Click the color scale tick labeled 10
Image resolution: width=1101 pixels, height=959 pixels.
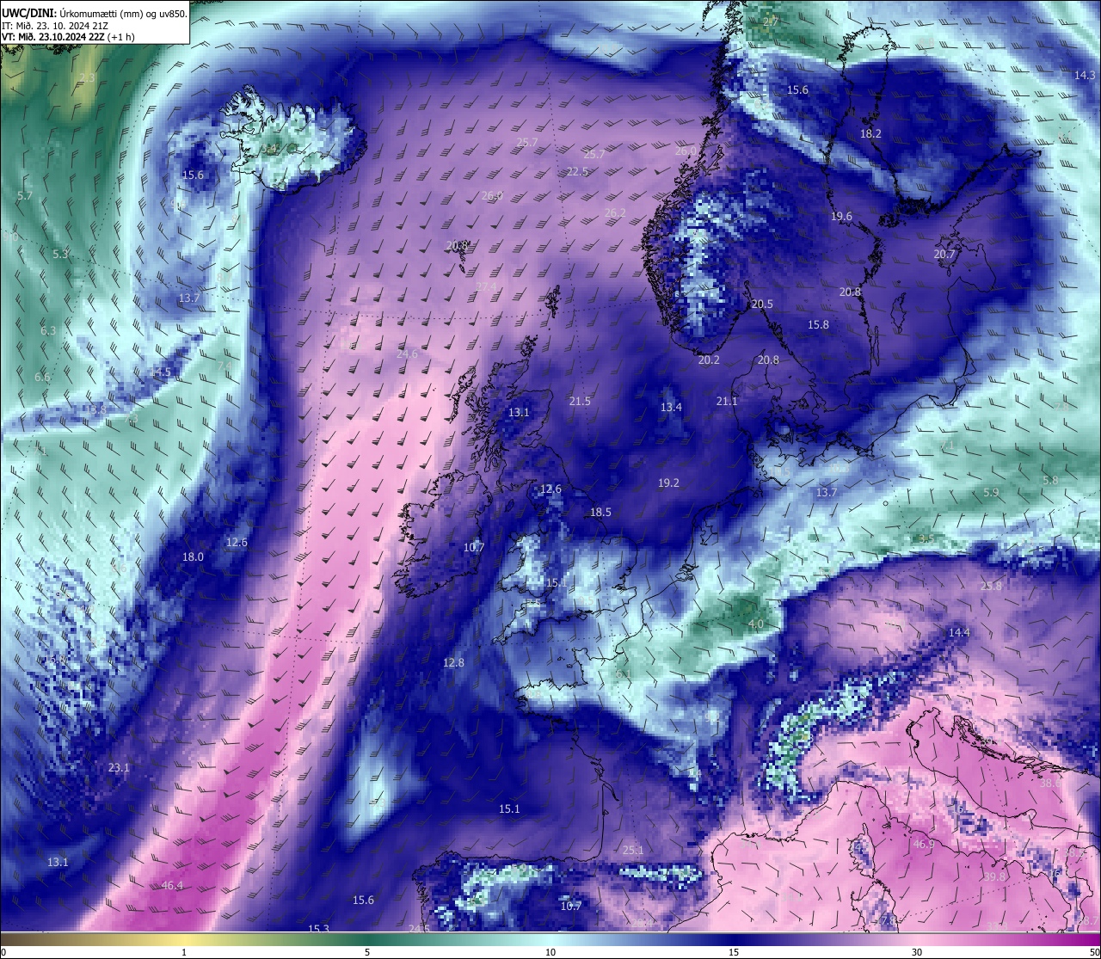[x=550, y=951]
